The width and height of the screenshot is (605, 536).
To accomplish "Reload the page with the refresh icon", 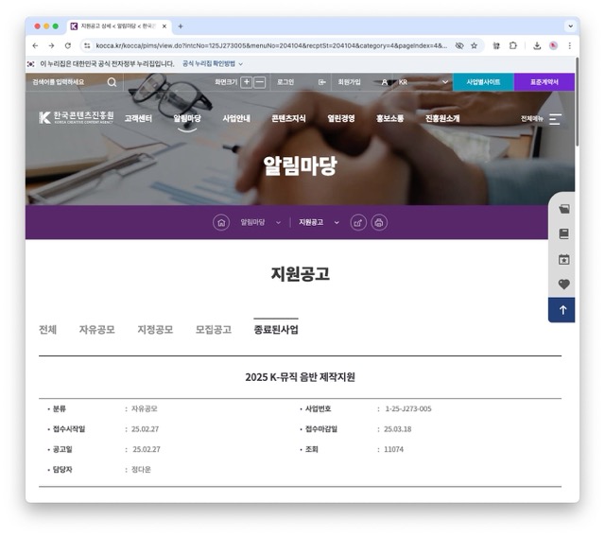I will [68, 45].
